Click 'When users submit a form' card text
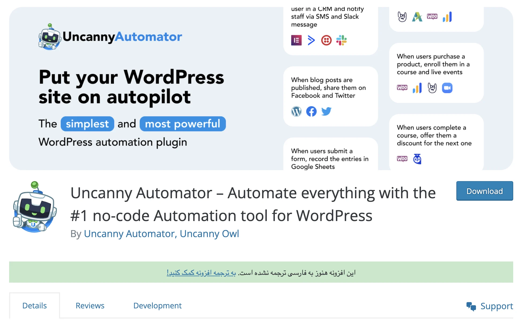This screenshot has width=525, height=329. click(x=330, y=159)
